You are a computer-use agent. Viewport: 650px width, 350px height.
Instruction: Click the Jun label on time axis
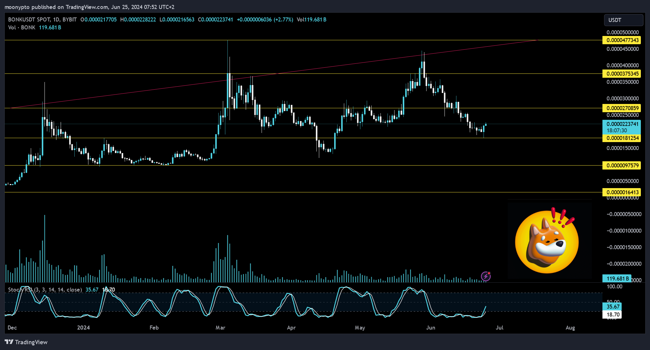coord(431,328)
